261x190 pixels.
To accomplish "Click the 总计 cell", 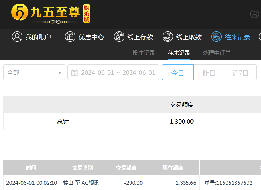I will point(63,121).
